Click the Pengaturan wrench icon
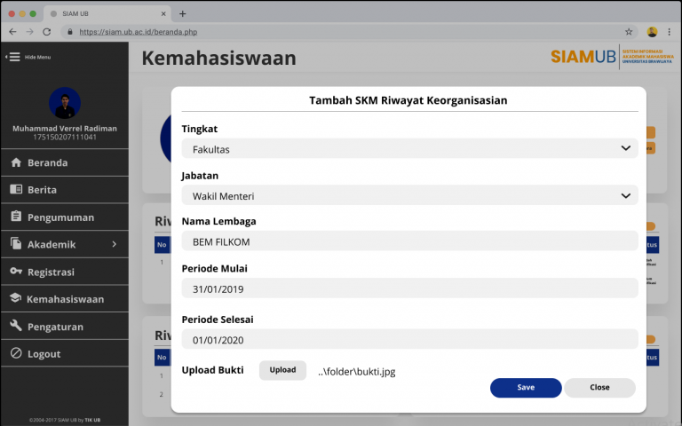Viewport: 682px width, 426px height. pos(16,326)
